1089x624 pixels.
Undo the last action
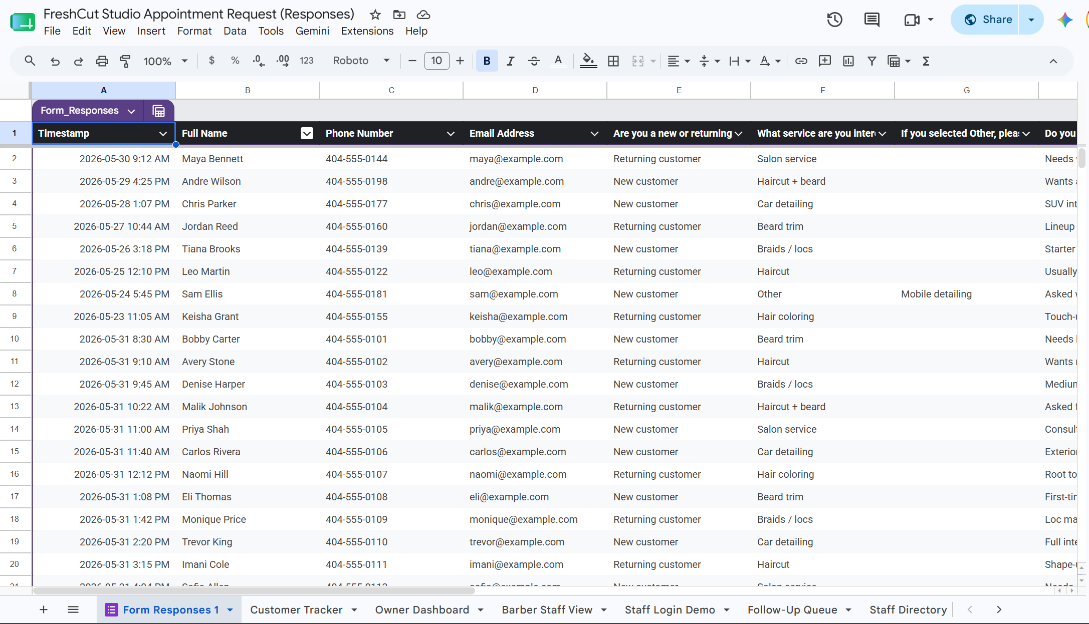[x=55, y=61]
